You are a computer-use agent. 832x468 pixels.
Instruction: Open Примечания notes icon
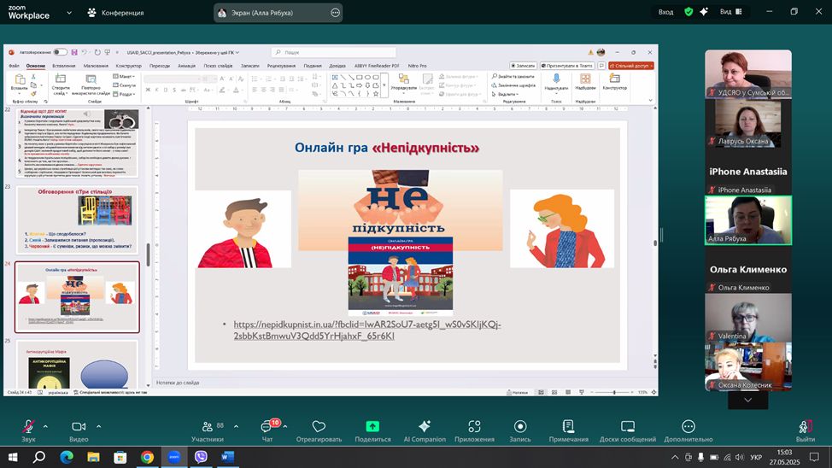click(x=568, y=426)
